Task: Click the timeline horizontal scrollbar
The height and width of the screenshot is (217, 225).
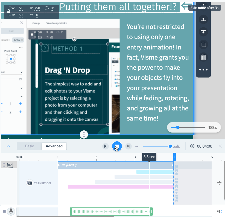Action: 65,216
